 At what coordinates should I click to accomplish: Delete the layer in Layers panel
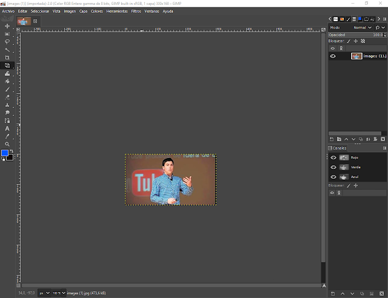click(383, 139)
